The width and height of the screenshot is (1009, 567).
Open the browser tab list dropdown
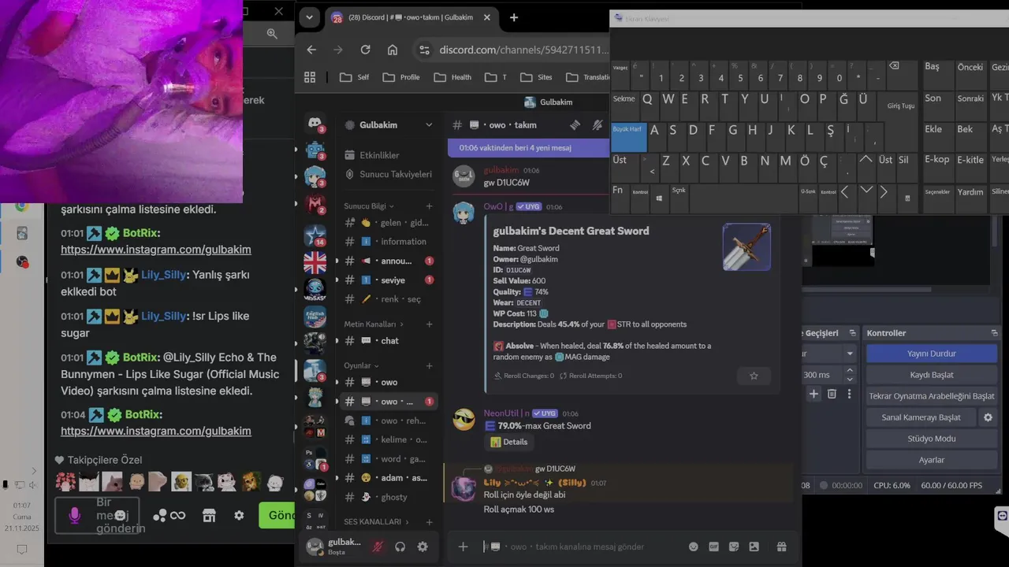(x=309, y=17)
